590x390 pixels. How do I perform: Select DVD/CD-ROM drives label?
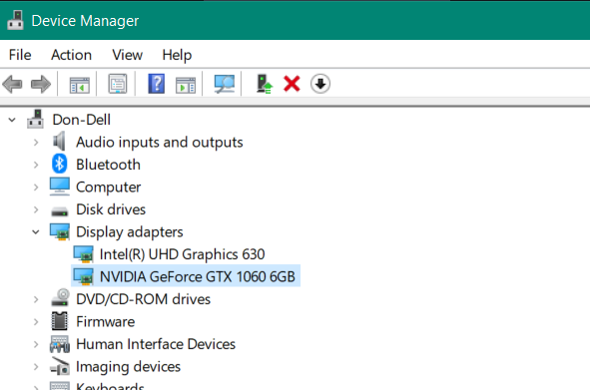[x=143, y=299]
